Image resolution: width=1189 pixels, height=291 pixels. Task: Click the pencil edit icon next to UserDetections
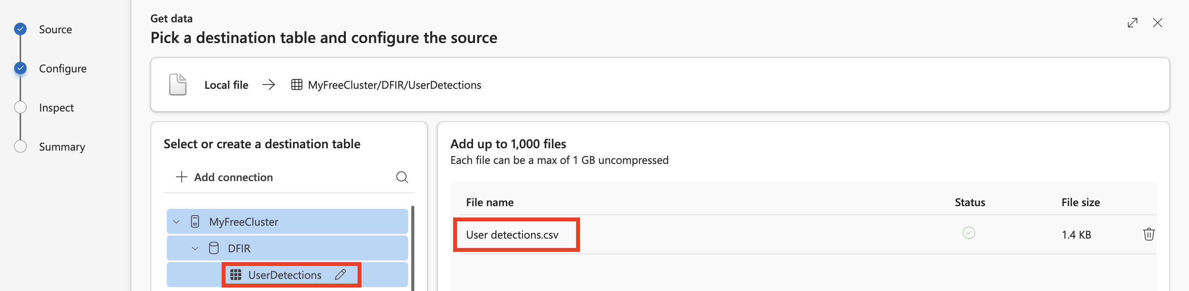[x=340, y=275]
